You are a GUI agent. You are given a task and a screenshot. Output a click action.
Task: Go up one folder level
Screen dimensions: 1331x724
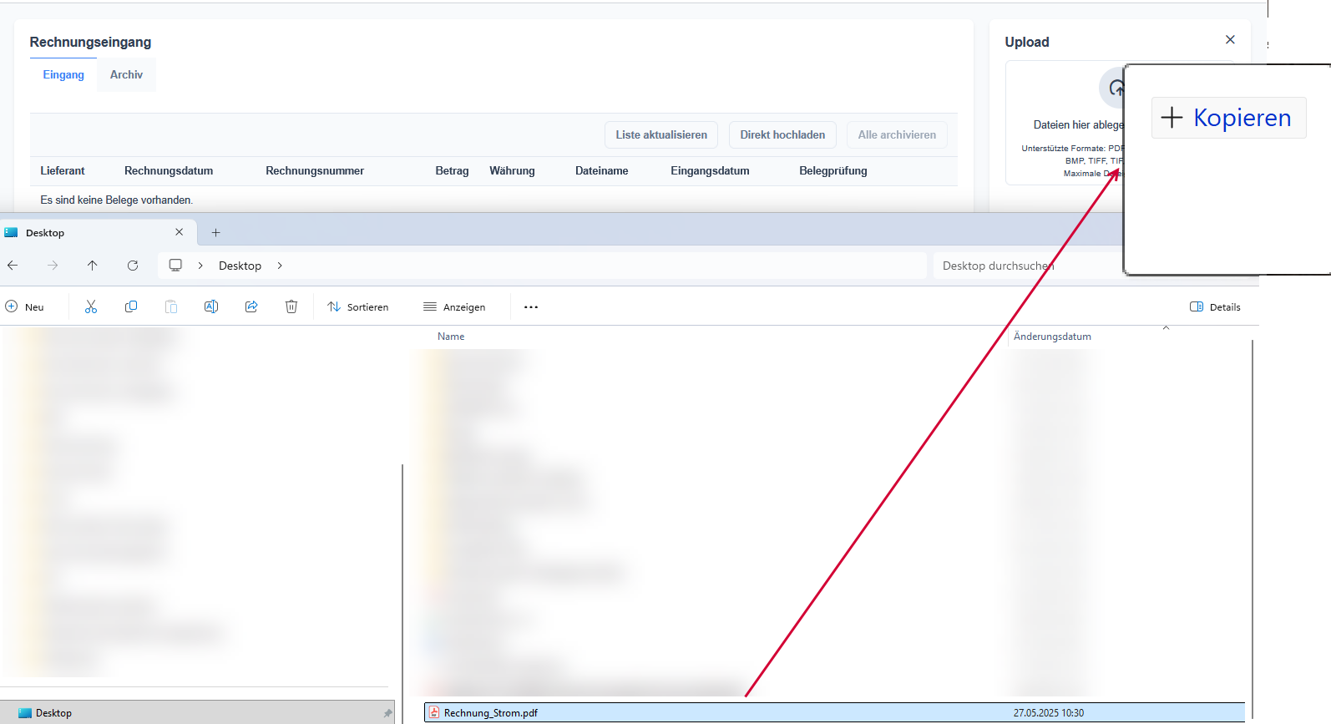[x=93, y=266]
